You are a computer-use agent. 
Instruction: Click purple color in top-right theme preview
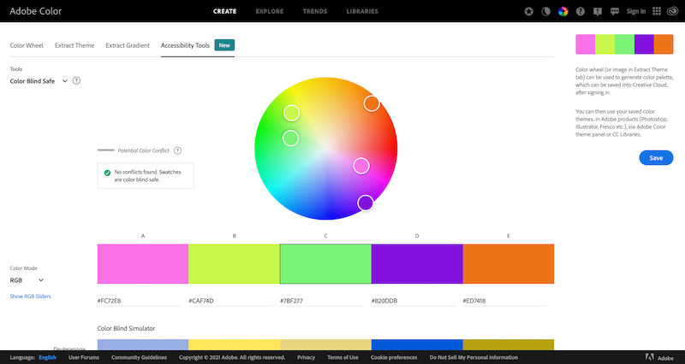tap(644, 44)
